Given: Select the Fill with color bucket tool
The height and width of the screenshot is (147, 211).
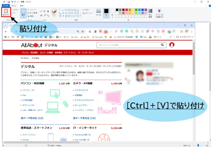Looking at the screenshot, I should [44, 11].
